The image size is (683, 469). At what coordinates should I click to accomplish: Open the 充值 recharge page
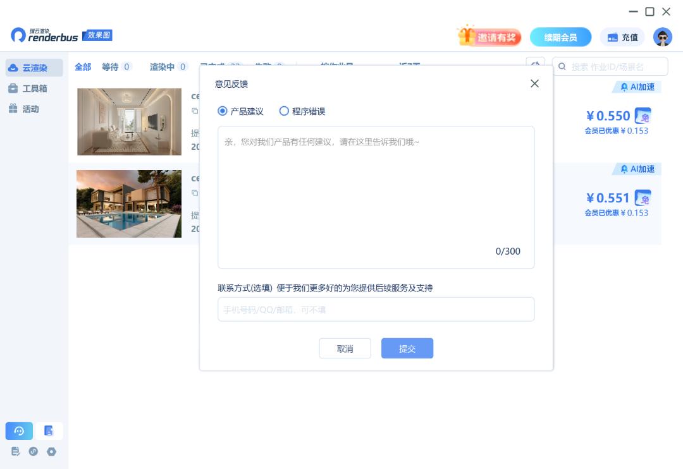click(x=622, y=37)
